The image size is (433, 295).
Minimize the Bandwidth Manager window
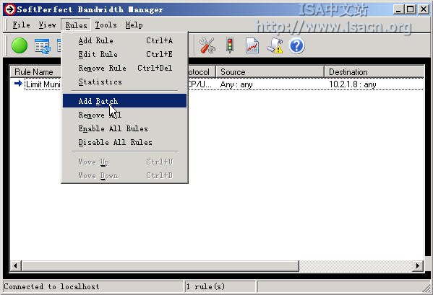point(398,9)
